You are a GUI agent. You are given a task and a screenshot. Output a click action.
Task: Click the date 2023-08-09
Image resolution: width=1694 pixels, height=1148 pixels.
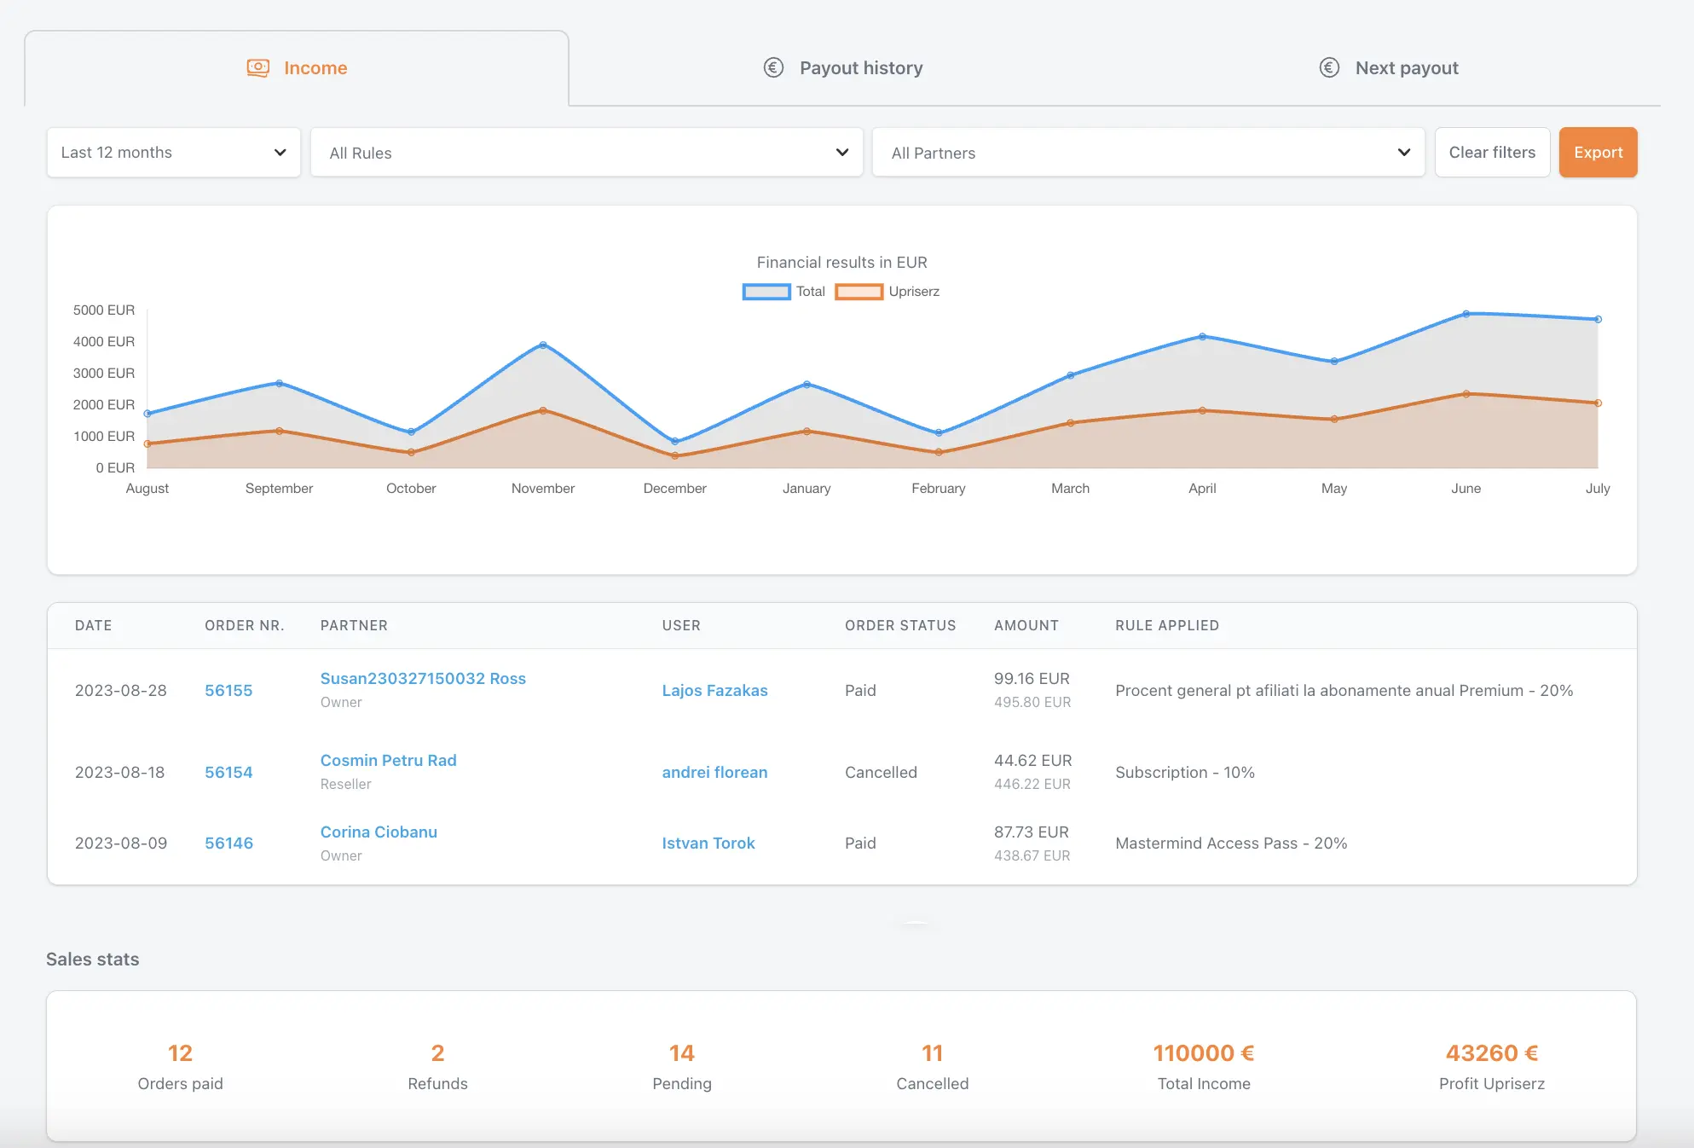coord(121,843)
